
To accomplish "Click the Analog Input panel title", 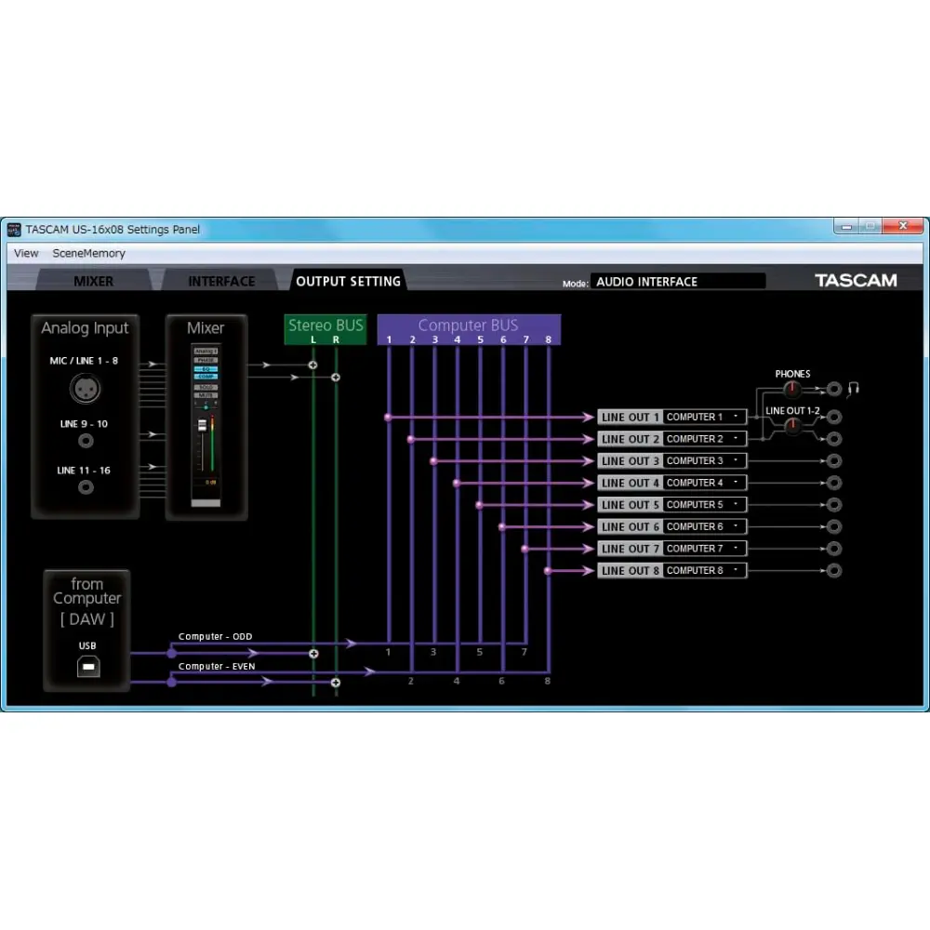I will point(85,328).
